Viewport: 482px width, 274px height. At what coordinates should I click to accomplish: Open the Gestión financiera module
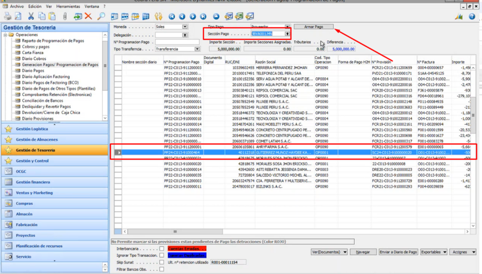pos(55,182)
